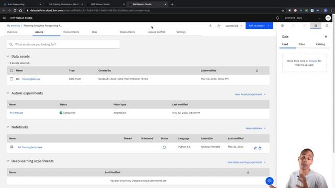
Task: Collapse the Notebooks section
Action: [8, 127]
